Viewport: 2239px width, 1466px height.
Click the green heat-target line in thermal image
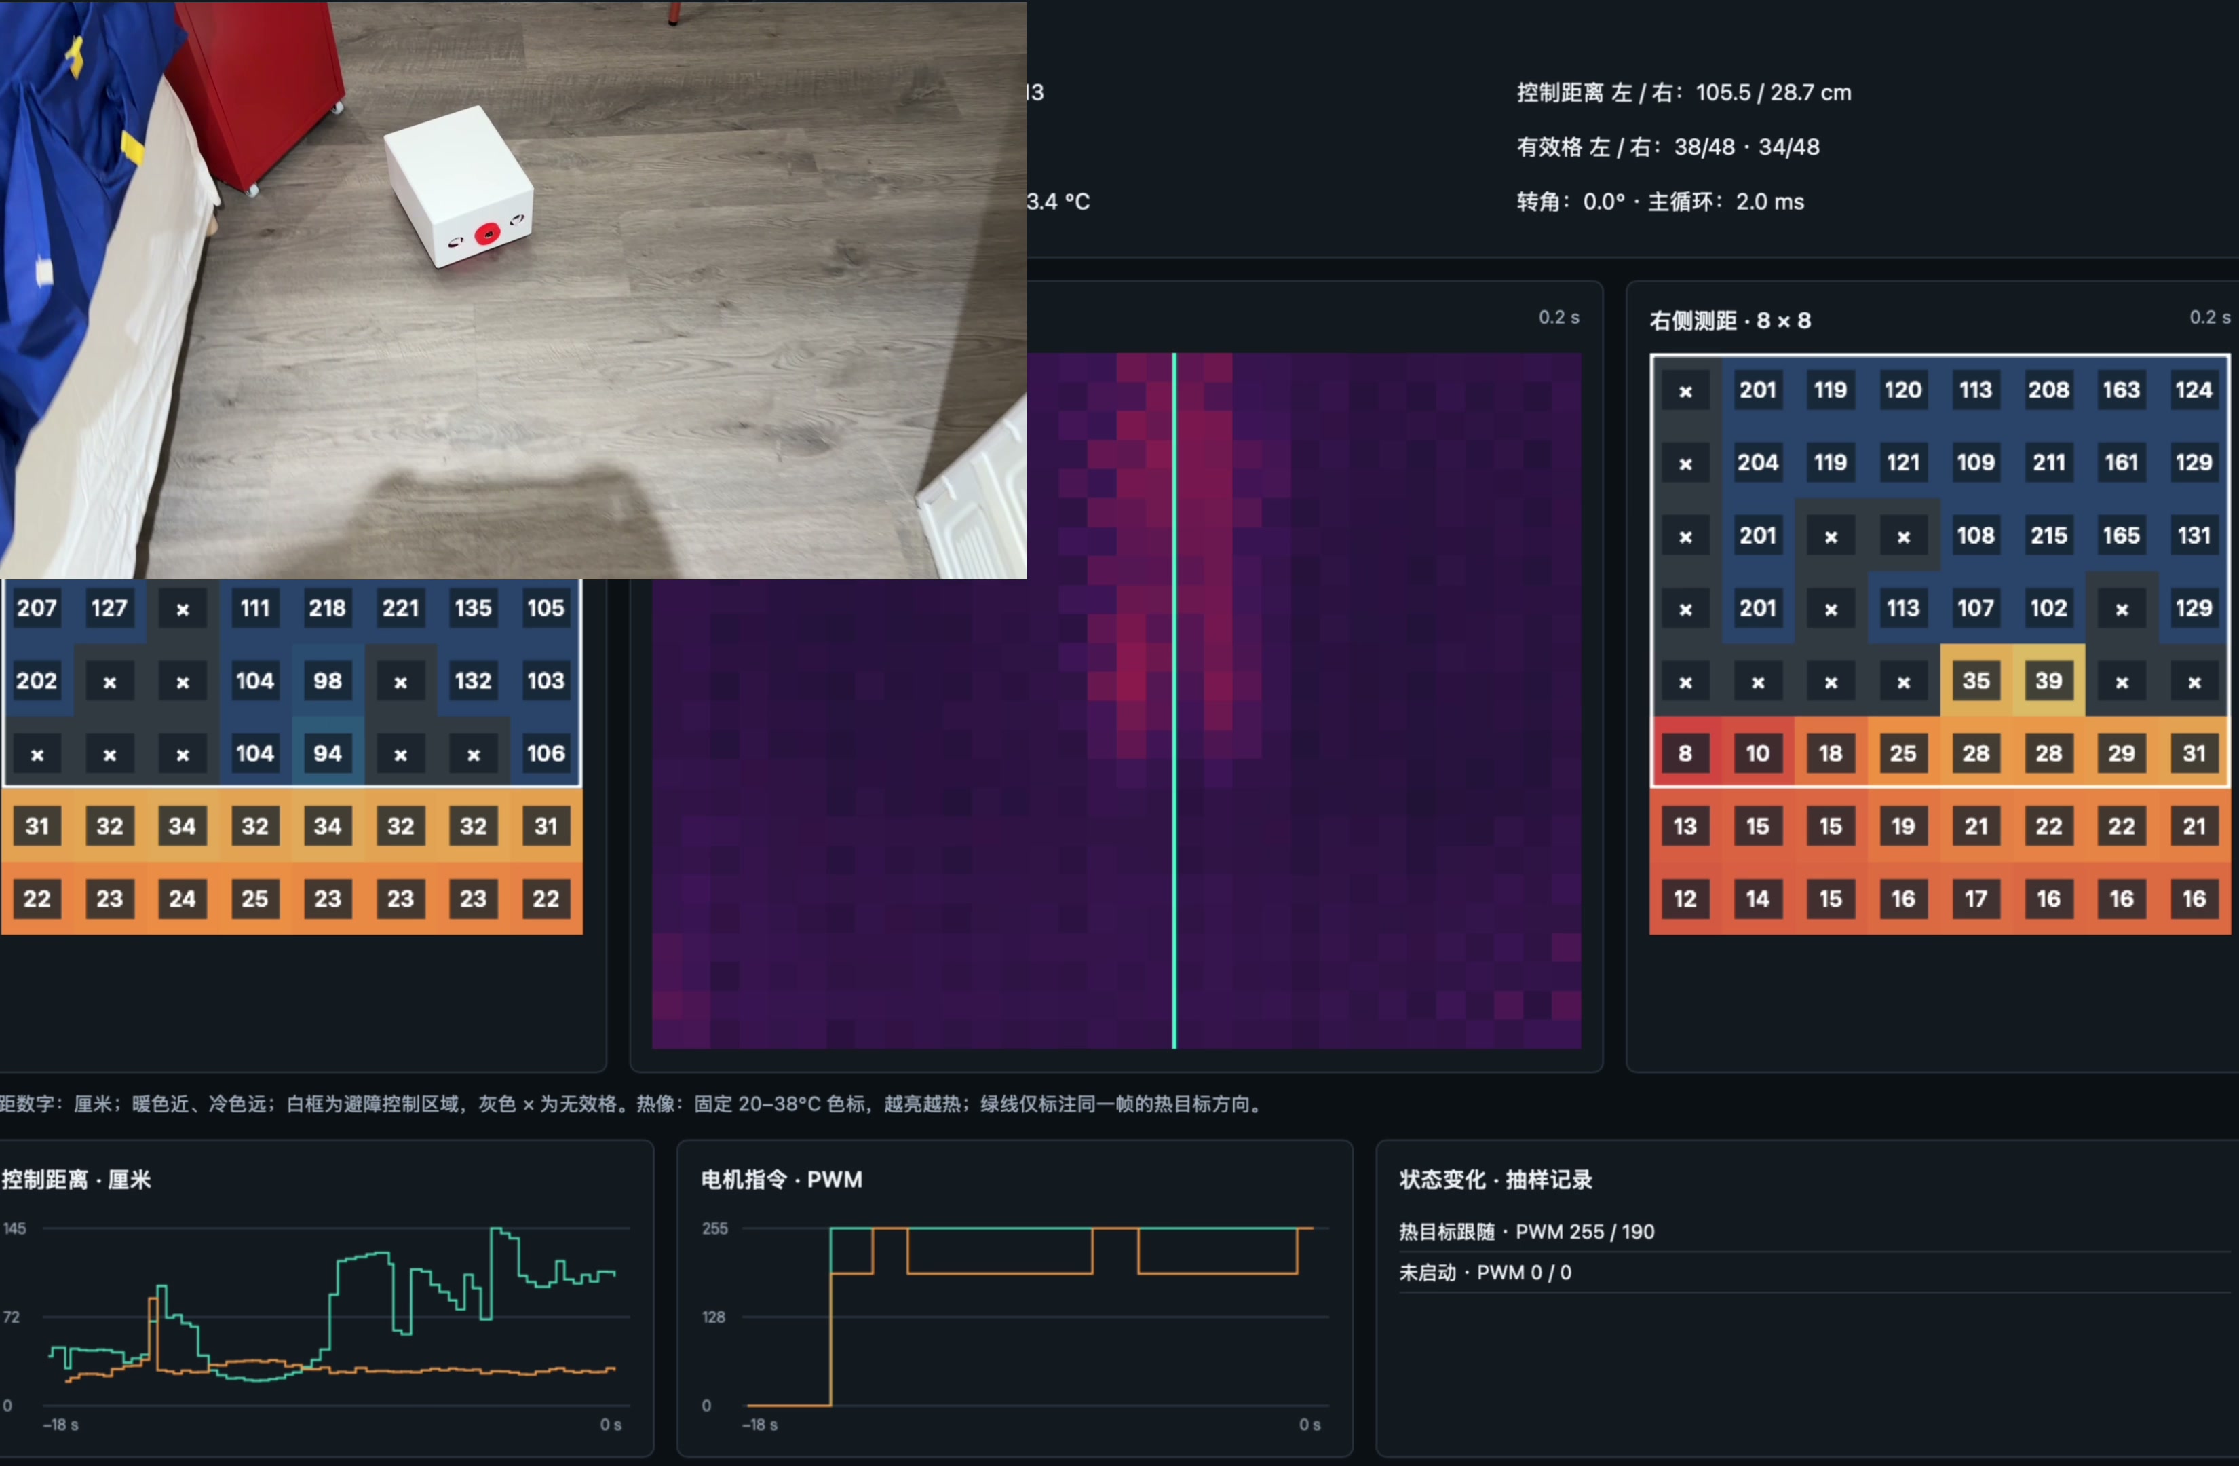1174,700
